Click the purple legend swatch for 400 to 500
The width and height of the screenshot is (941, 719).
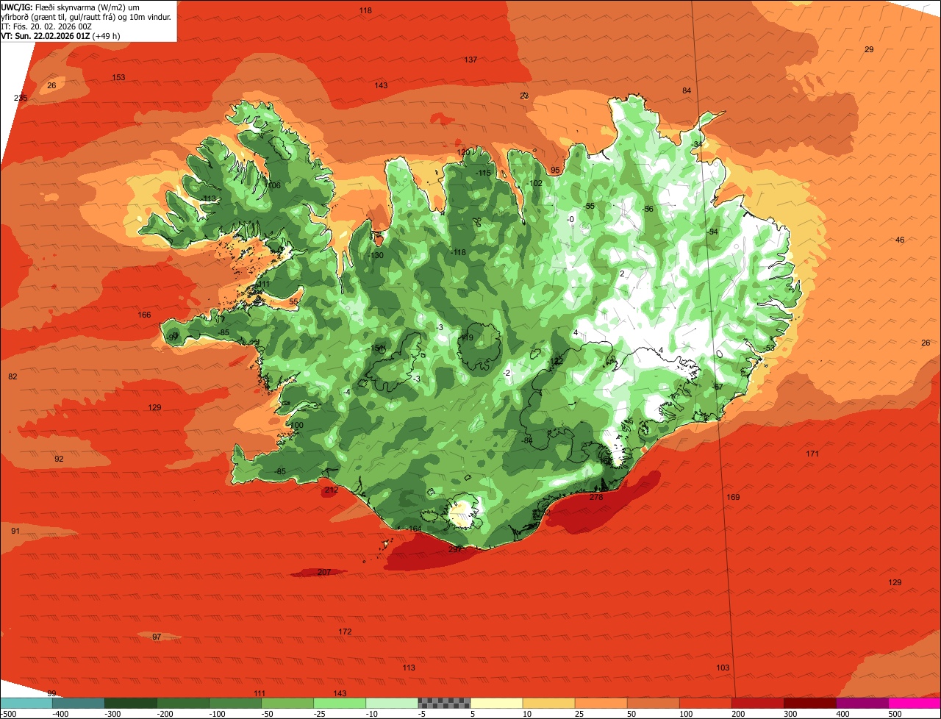[862, 703]
